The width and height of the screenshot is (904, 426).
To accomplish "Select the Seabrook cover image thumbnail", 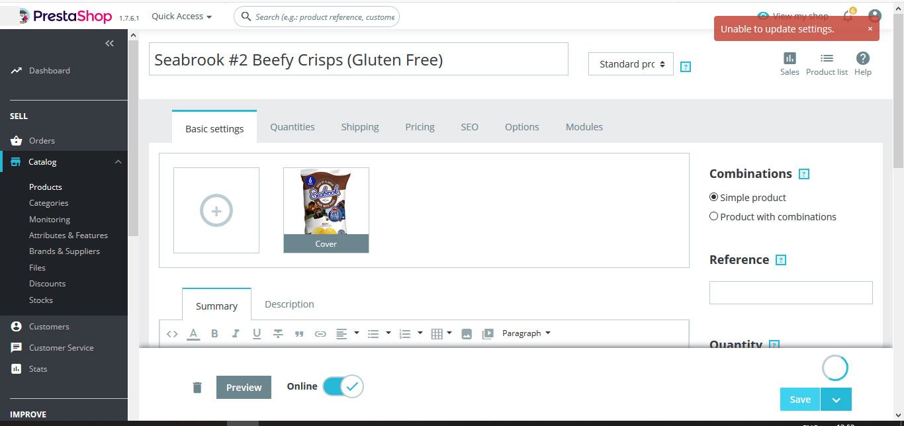I will tap(326, 210).
